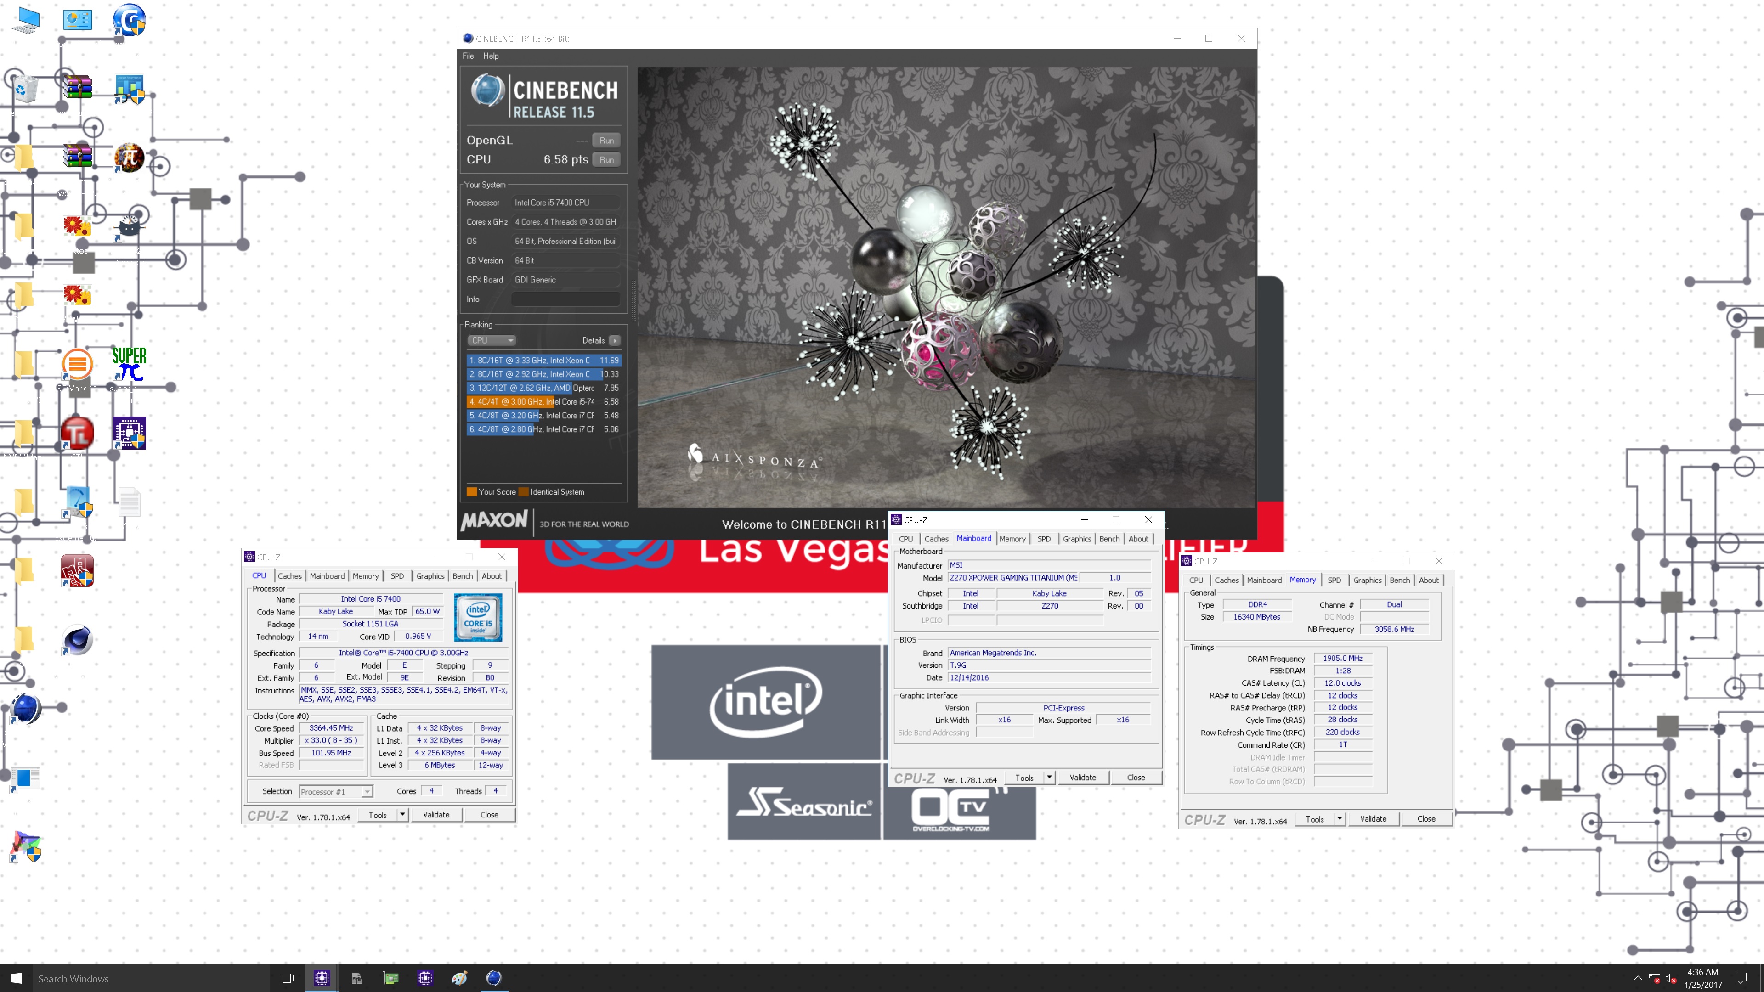This screenshot has width=1764, height=992.
Task: Click Validate in Mainboard CPU-Z window
Action: click(1083, 778)
